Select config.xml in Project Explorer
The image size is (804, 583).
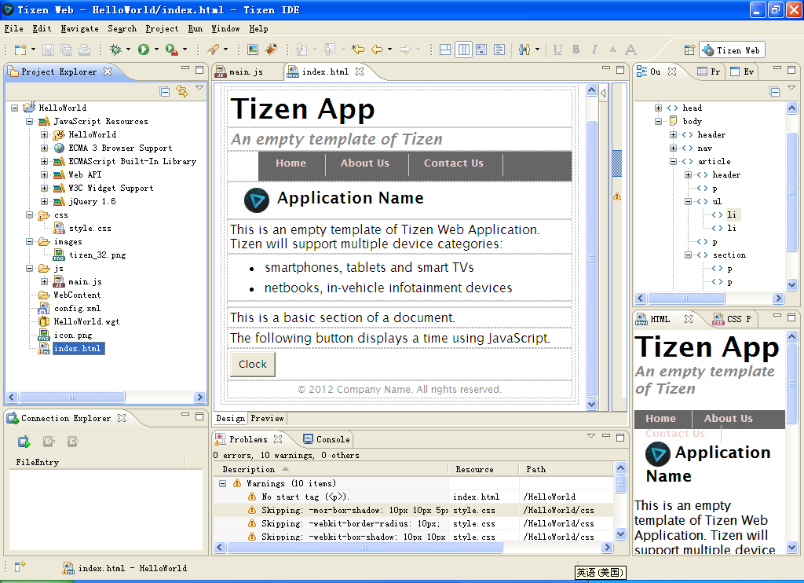click(78, 309)
